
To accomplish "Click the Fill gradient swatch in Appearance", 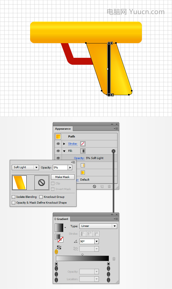I will pos(83,151).
